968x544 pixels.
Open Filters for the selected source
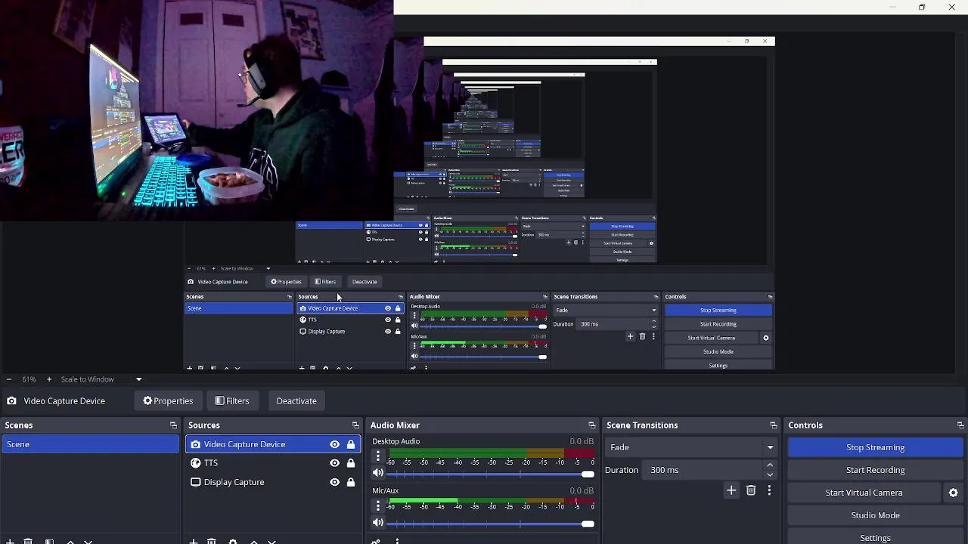[231, 400]
